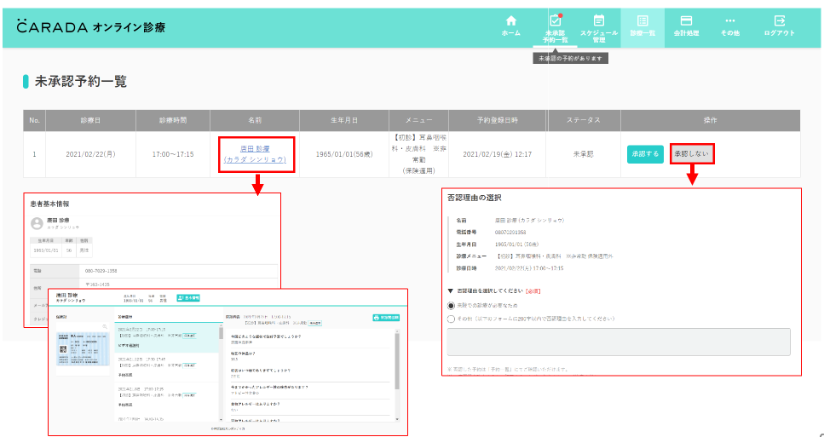
Task: Go to ホーム via the house icon
Action: pyautogui.click(x=510, y=26)
